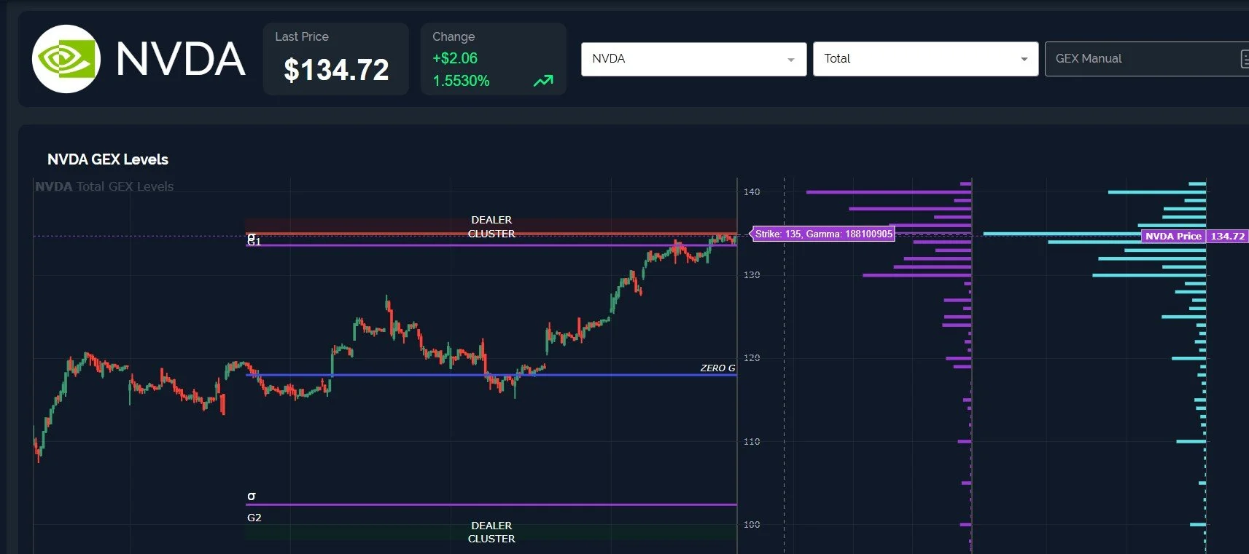The height and width of the screenshot is (554, 1249).
Task: Open the icon at right of GEX Manual
Action: [1244, 59]
